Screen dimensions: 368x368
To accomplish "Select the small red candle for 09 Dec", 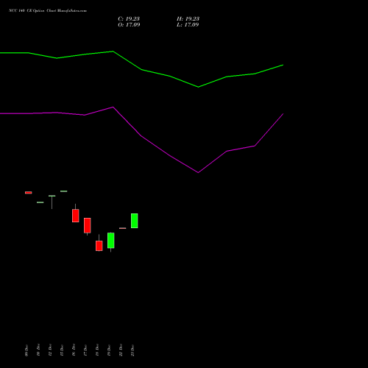I will point(29,193).
